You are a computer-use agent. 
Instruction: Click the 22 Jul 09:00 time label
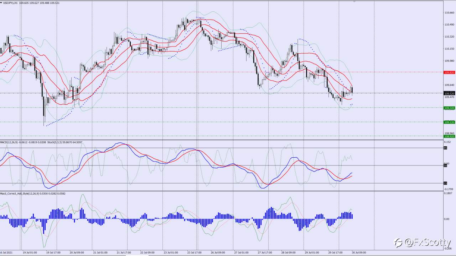click(147, 253)
